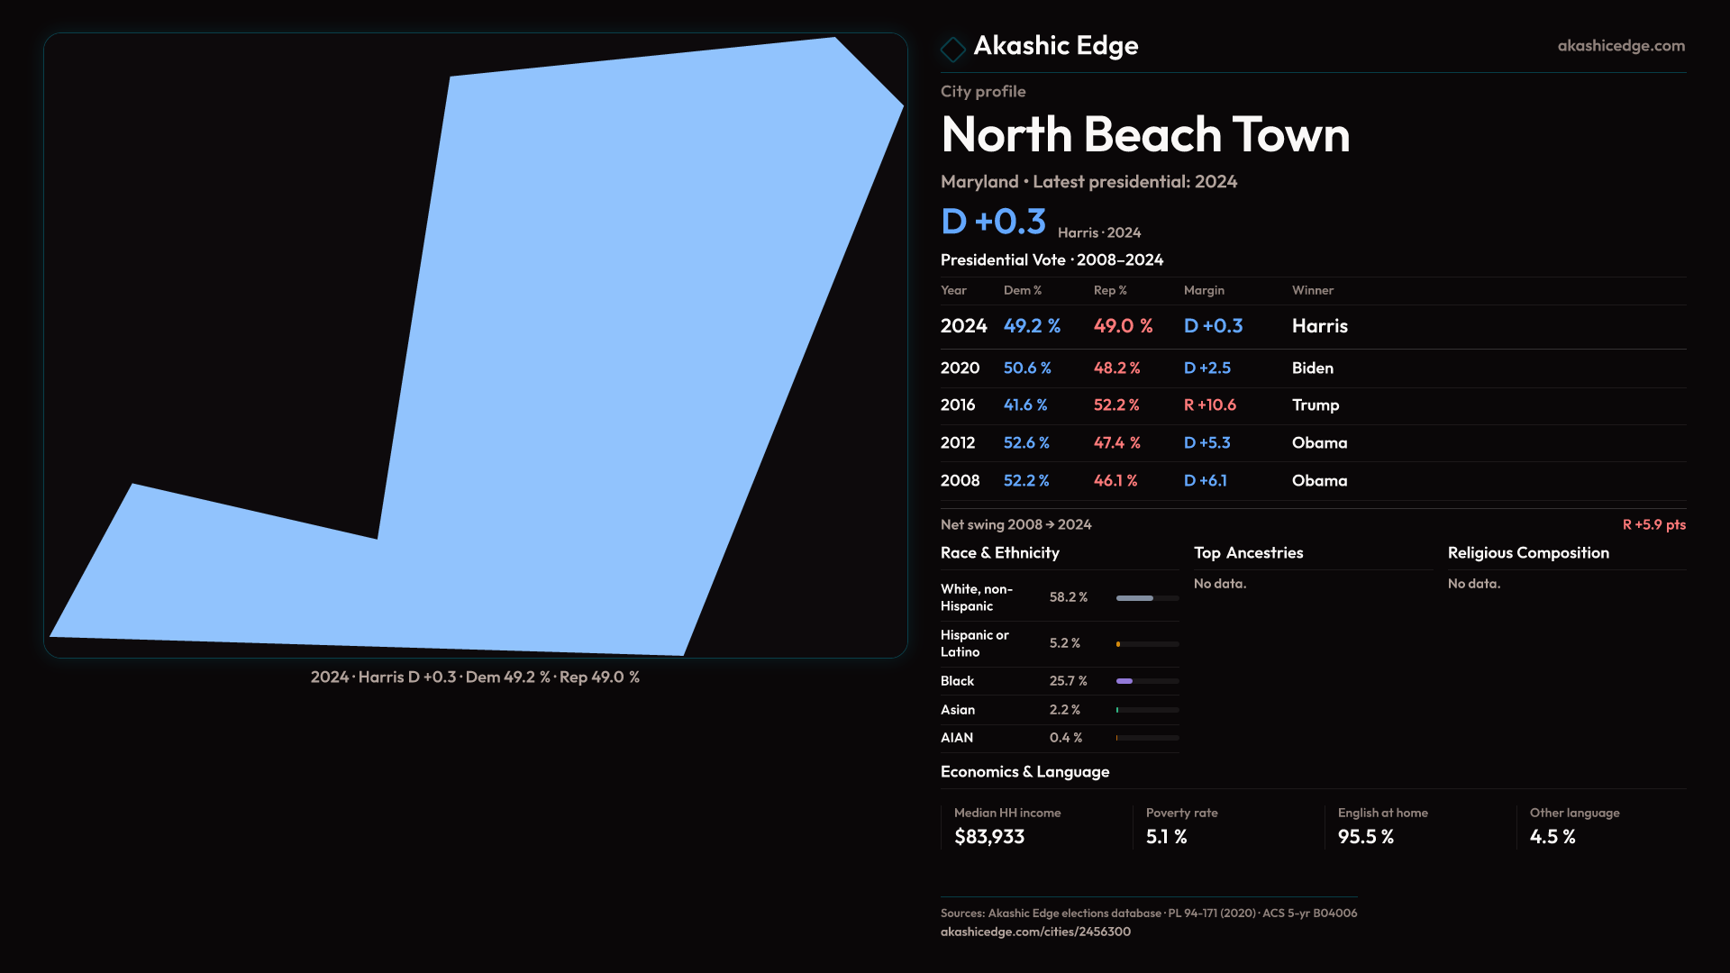Select the 2016 Trump election row
1730x973 pixels.
point(1312,405)
